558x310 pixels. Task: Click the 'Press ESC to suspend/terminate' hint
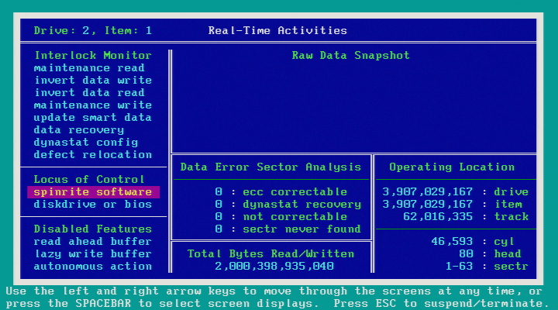tap(441, 304)
